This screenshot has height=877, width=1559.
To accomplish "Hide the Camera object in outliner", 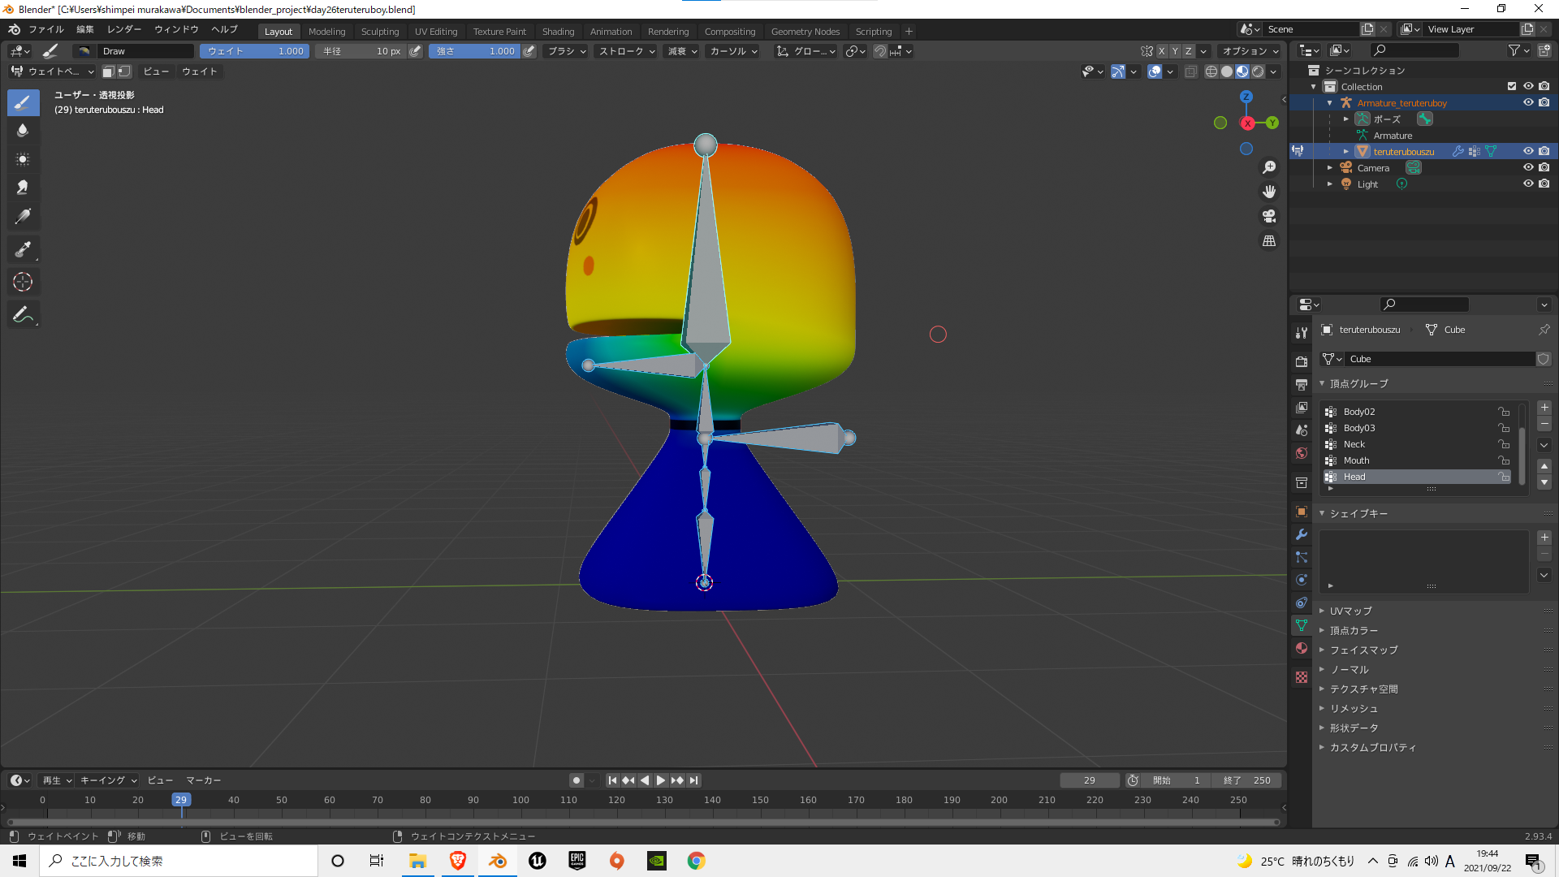I will [x=1527, y=168].
